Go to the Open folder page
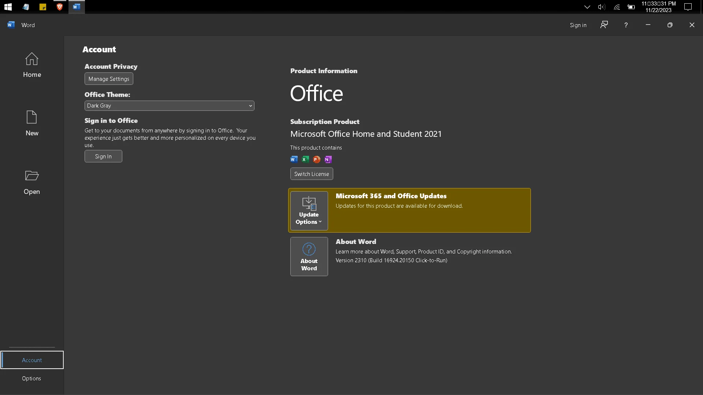 tap(32, 182)
